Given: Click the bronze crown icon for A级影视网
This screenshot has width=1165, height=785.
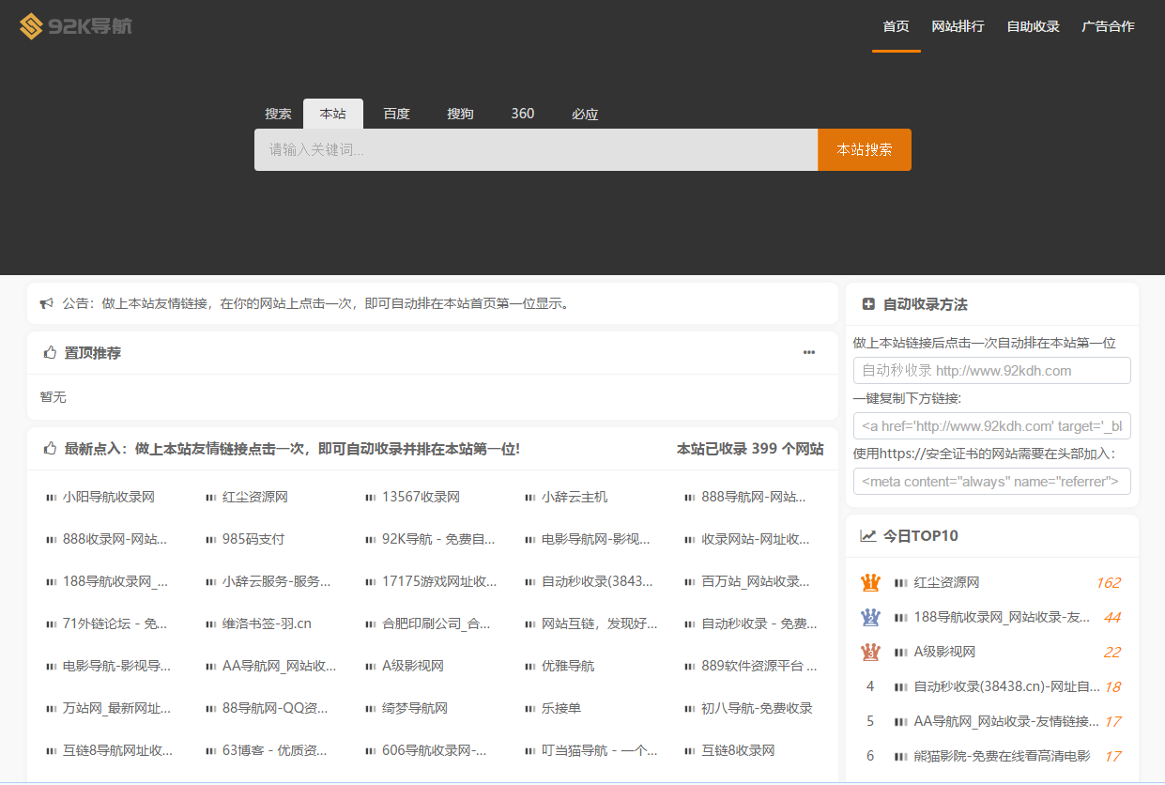Looking at the screenshot, I should click(870, 652).
